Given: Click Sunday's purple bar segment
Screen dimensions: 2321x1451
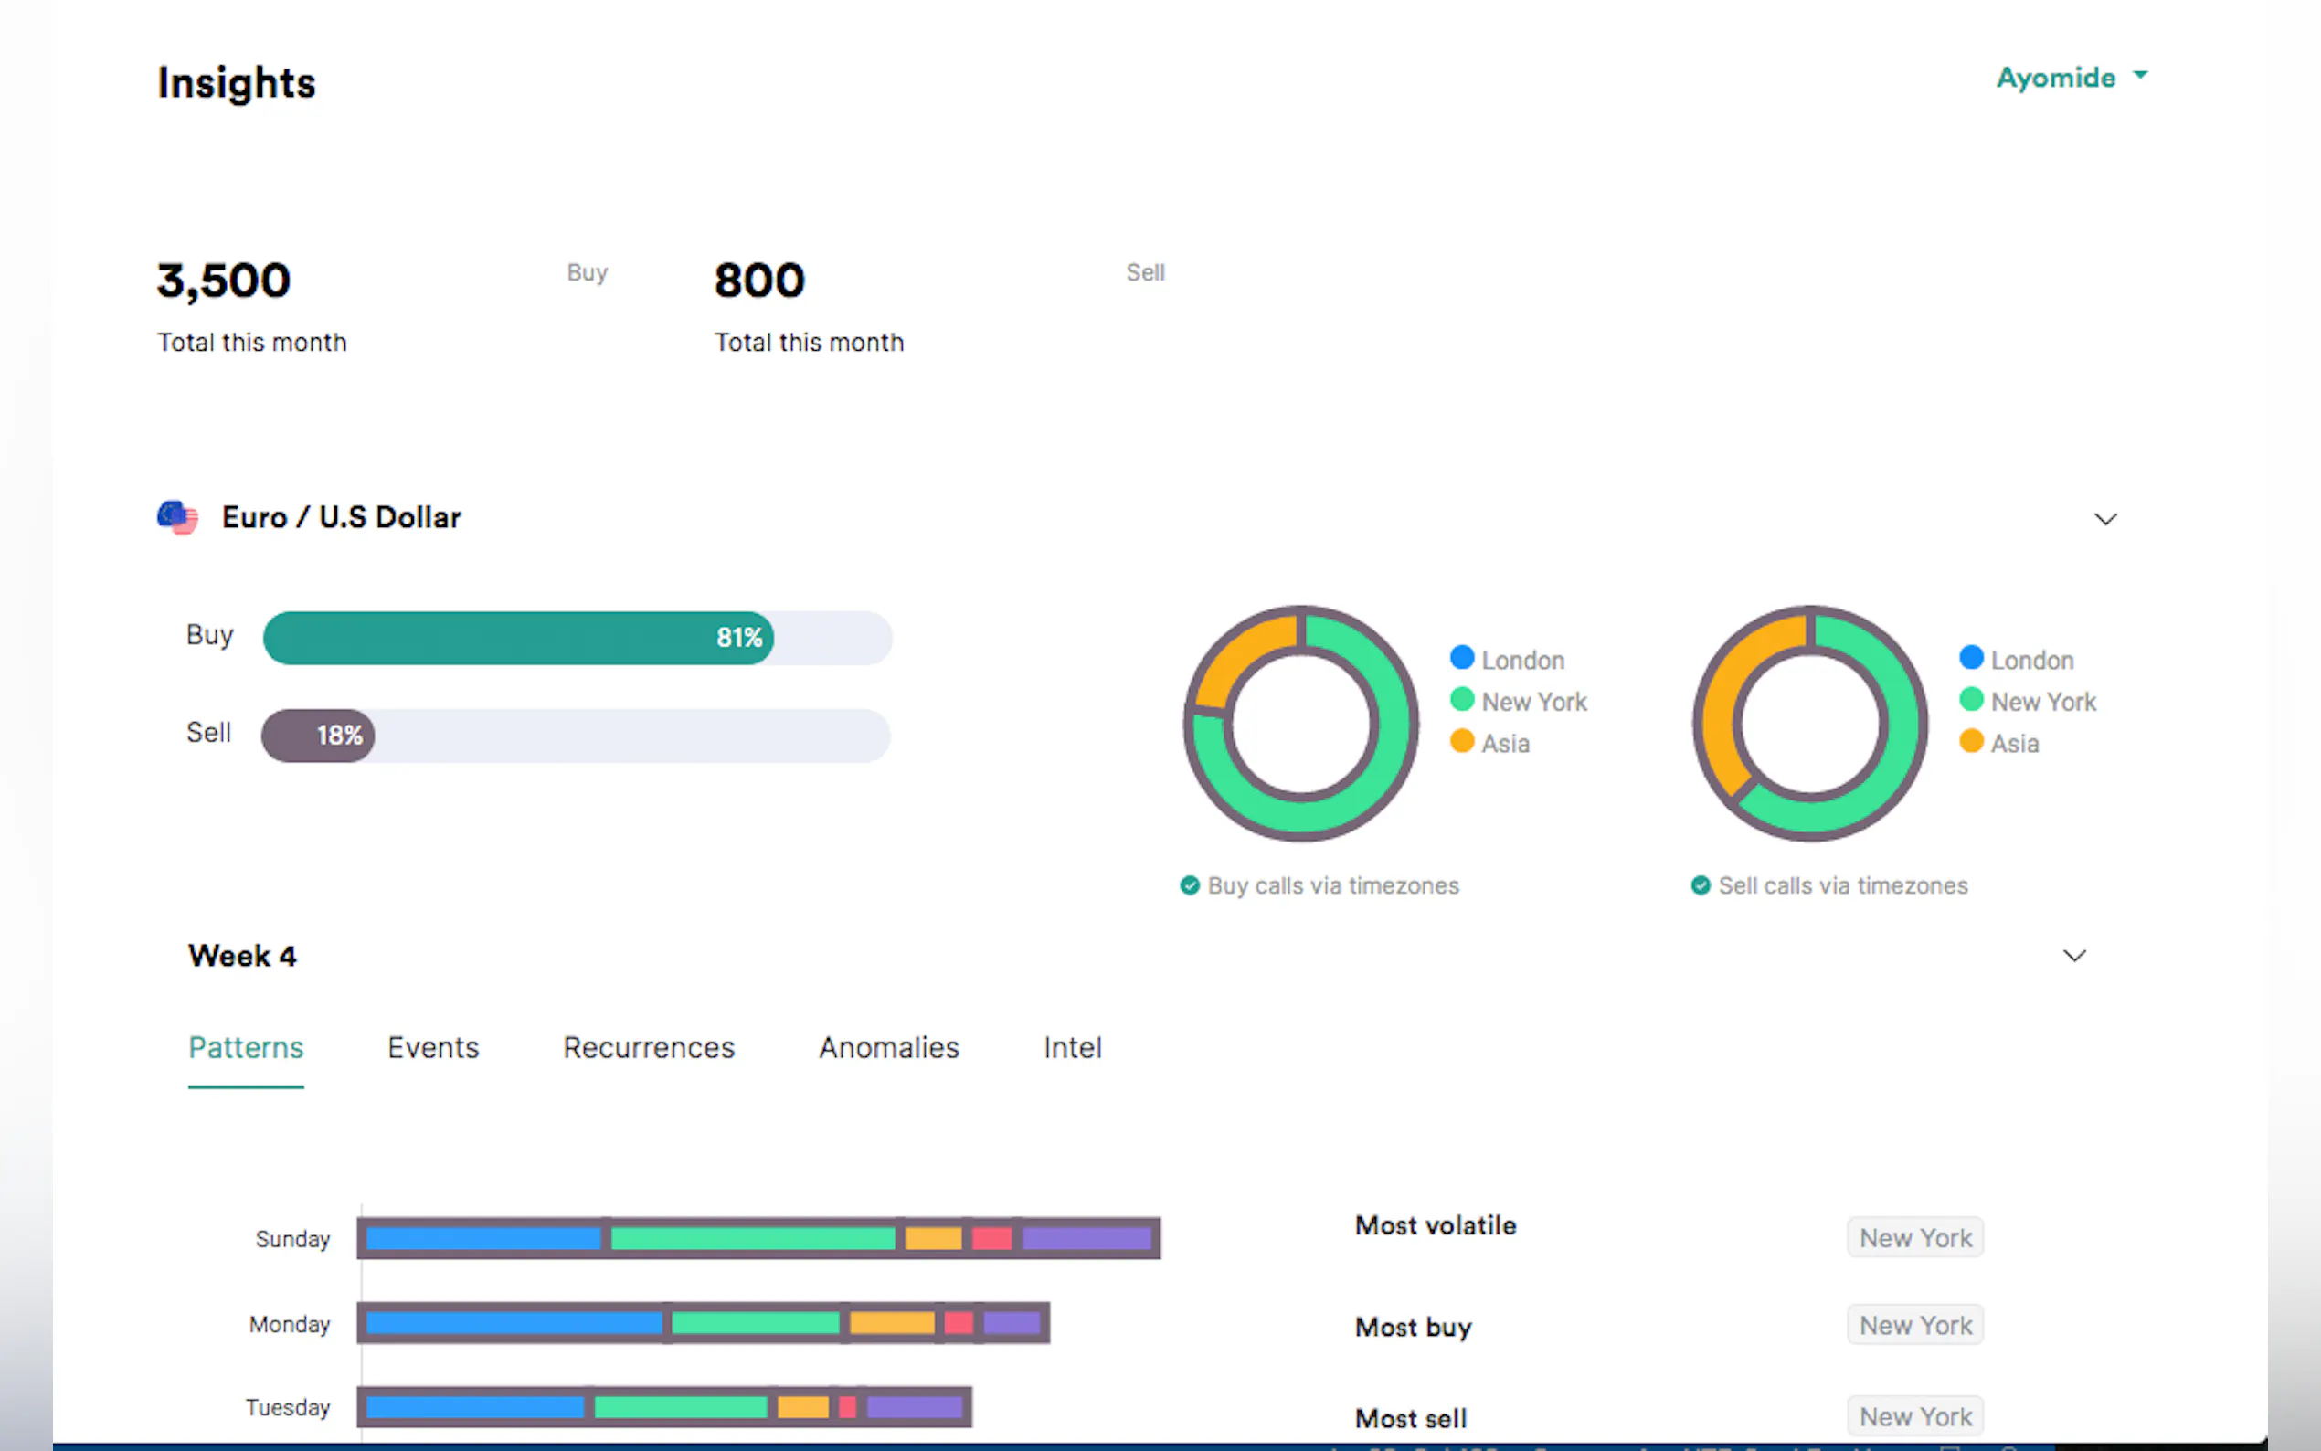Looking at the screenshot, I should click(x=1086, y=1238).
